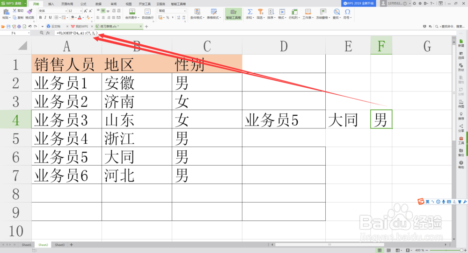Toggle bold formatting

click(41, 18)
